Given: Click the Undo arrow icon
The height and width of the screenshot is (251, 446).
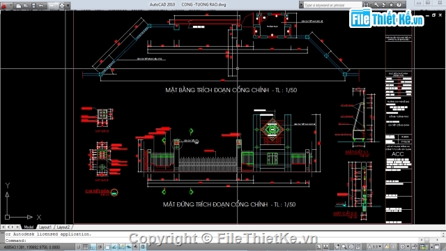Looking at the screenshot, I should [x=41, y=6].
